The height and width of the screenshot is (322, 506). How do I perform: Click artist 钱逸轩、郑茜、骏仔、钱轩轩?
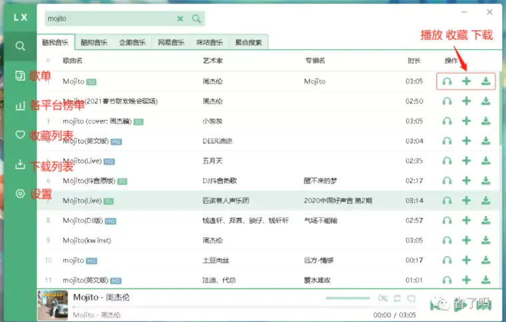pos(245,221)
